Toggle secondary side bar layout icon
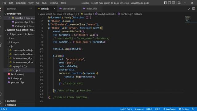The height and width of the screenshot is (111, 197). [x=173, y=3]
